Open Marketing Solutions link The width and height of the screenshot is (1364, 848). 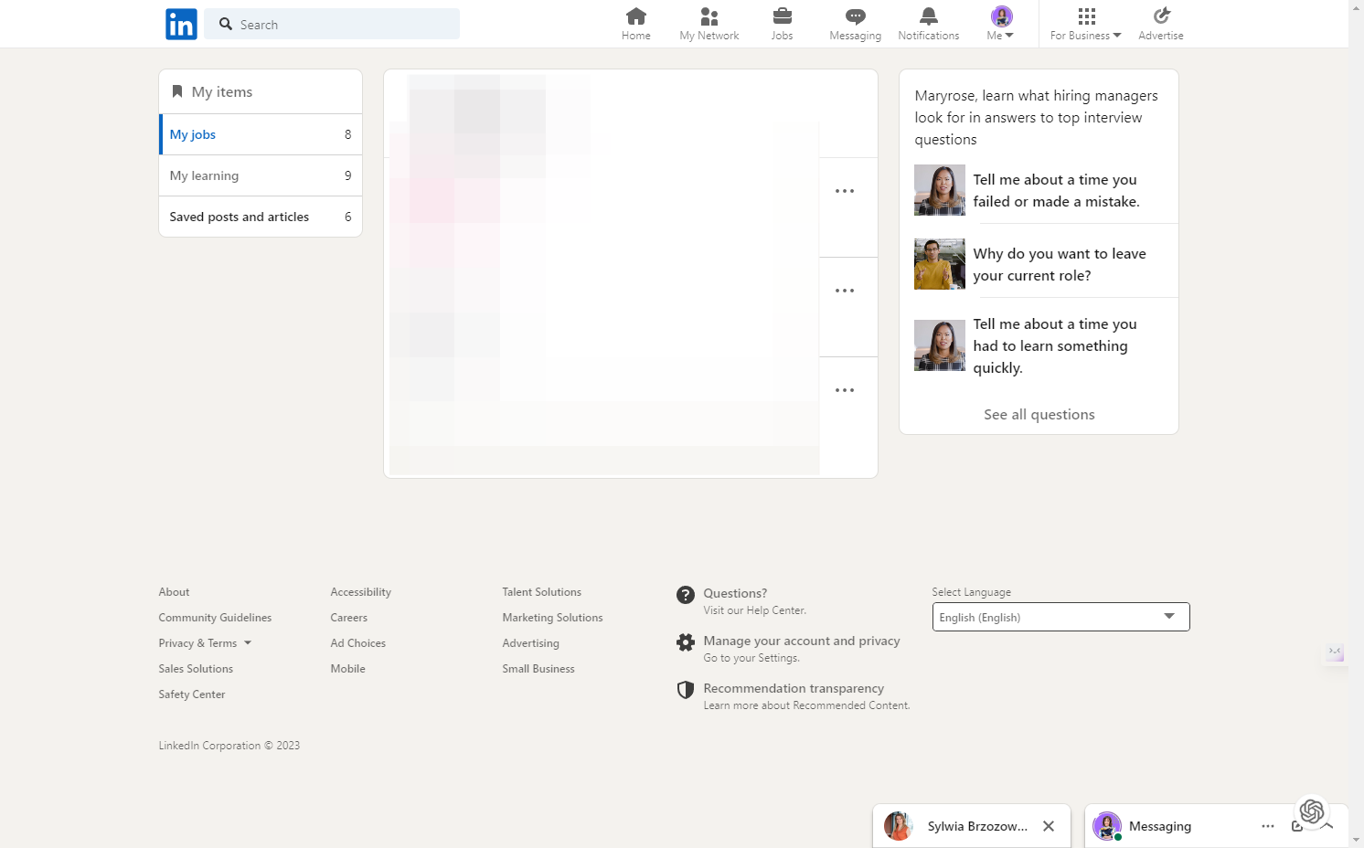552,618
